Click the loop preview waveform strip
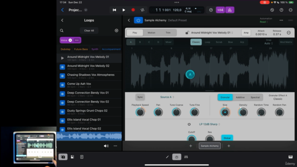This screenshot has height=167, width=297. click(x=89, y=136)
